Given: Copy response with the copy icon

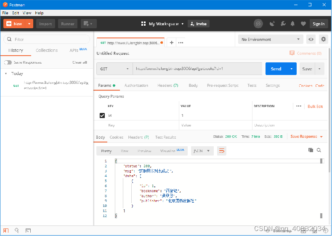Looking at the screenshot, I should point(311,150).
